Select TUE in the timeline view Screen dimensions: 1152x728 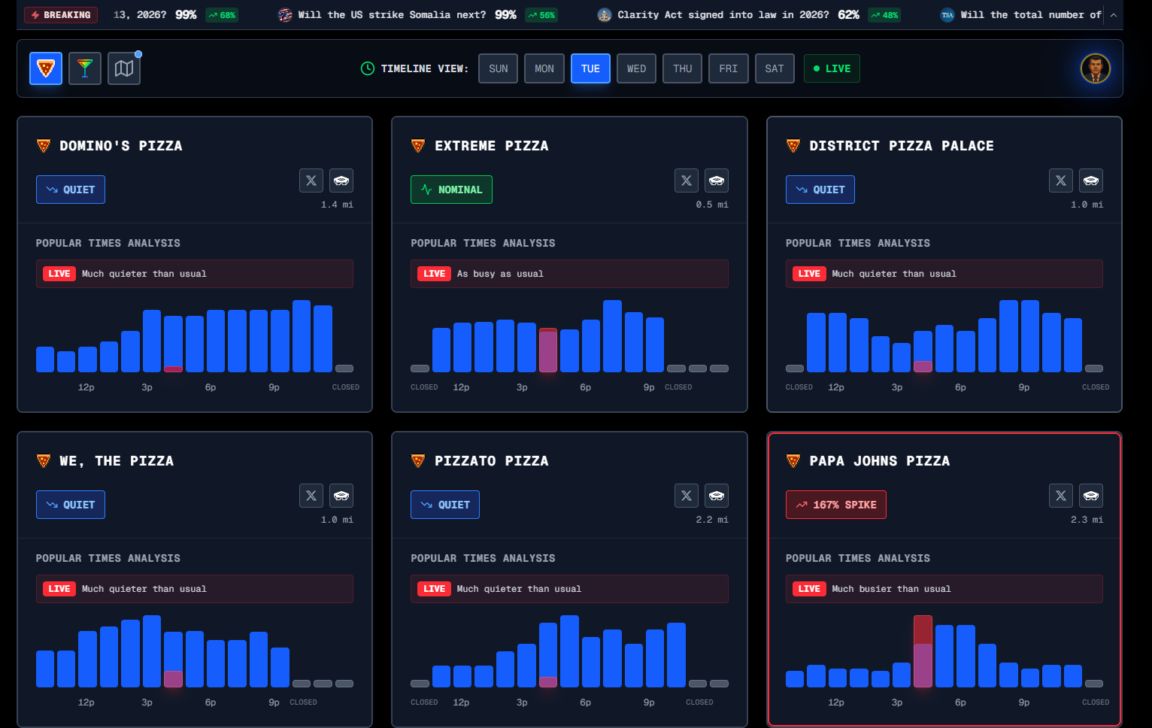pos(590,68)
